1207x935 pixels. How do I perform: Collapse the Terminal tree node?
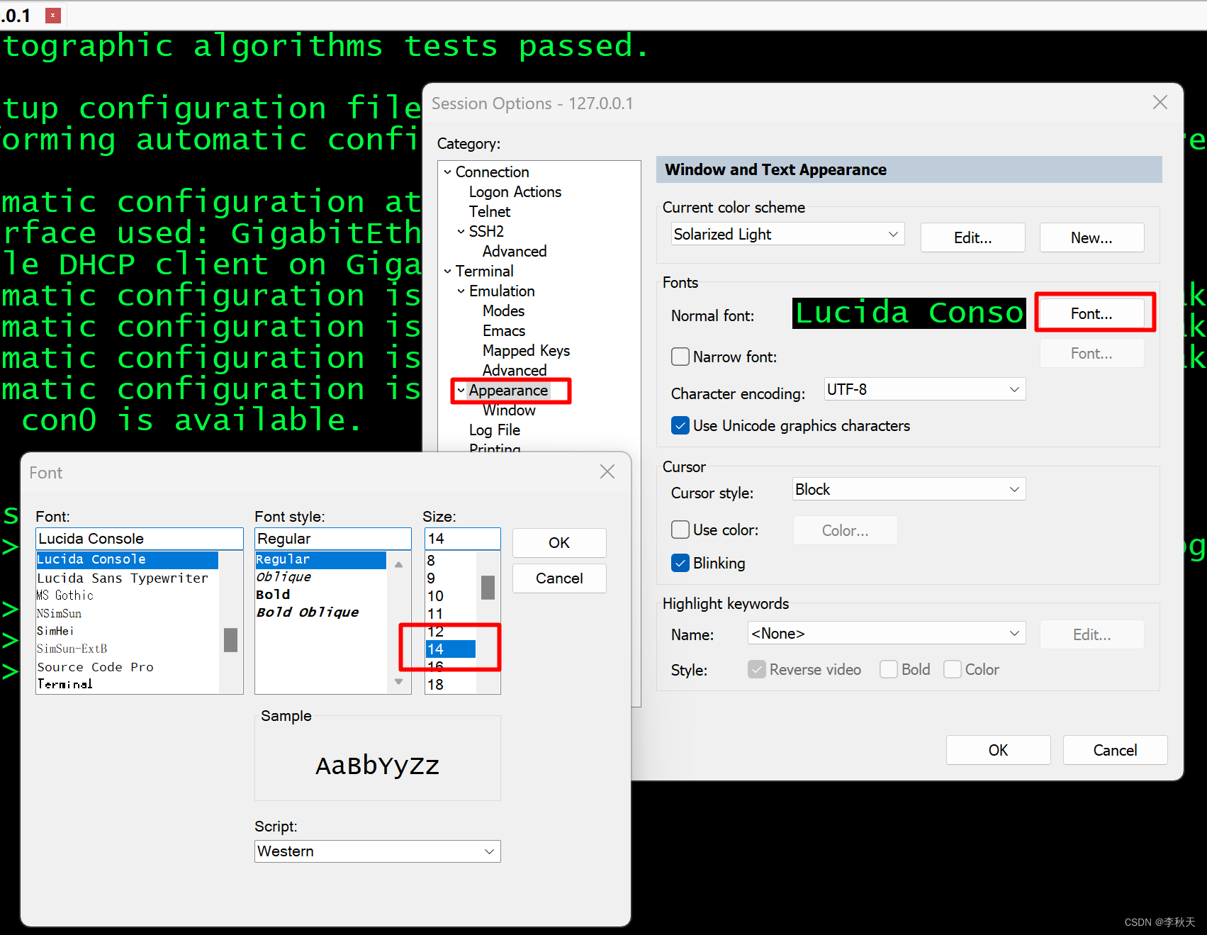coord(448,271)
